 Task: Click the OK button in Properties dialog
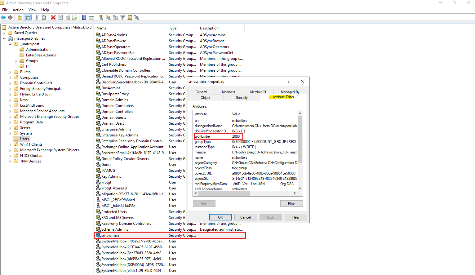tap(220, 217)
